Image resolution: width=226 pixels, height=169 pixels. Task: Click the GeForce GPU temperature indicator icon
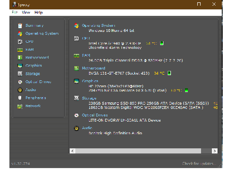186,90
